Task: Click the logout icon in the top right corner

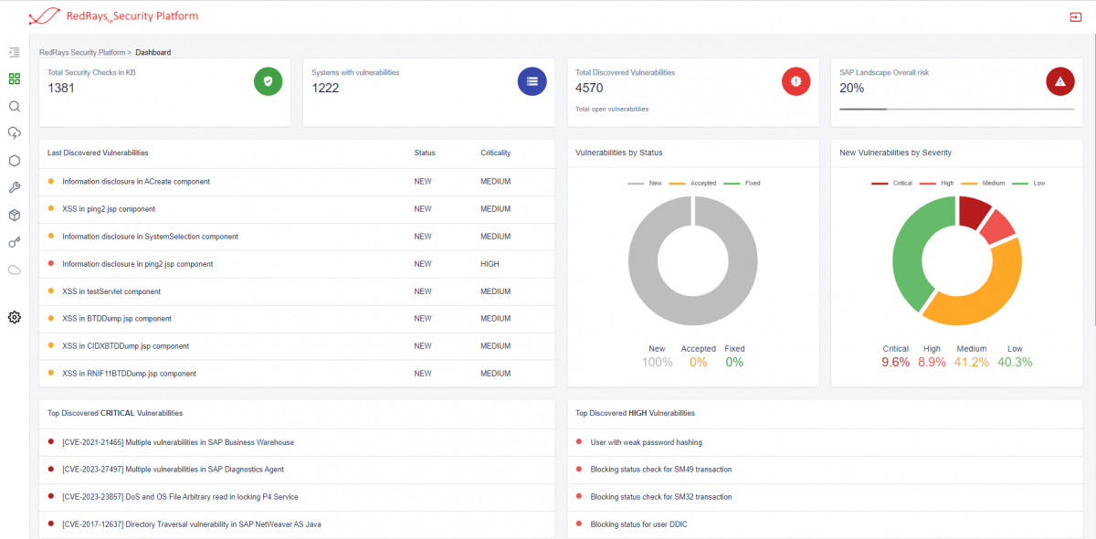Action: point(1074,16)
